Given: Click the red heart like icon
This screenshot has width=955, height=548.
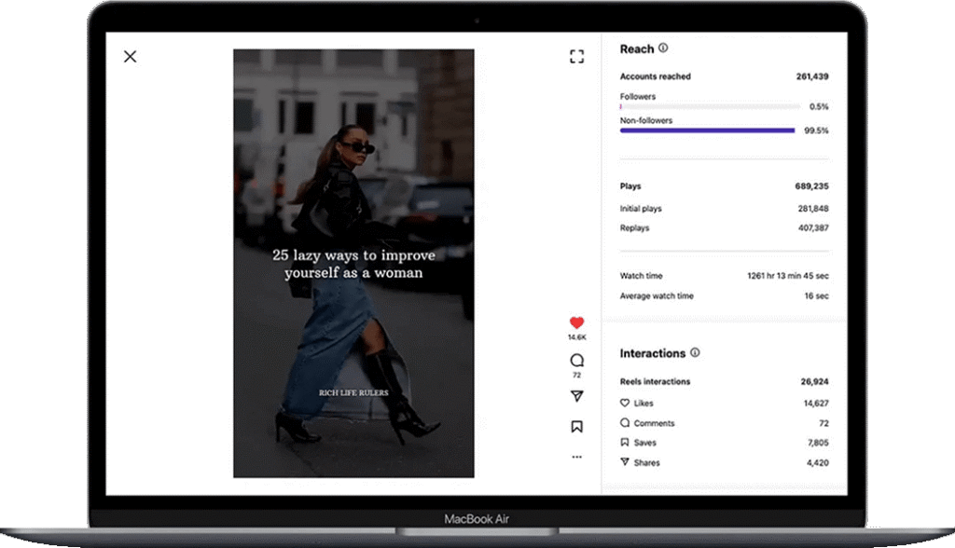Looking at the screenshot, I should [576, 322].
